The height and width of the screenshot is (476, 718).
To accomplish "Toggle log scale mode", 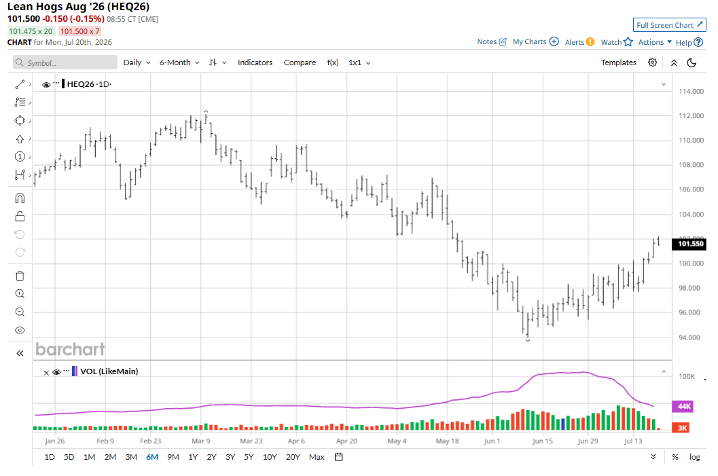I will 695,457.
